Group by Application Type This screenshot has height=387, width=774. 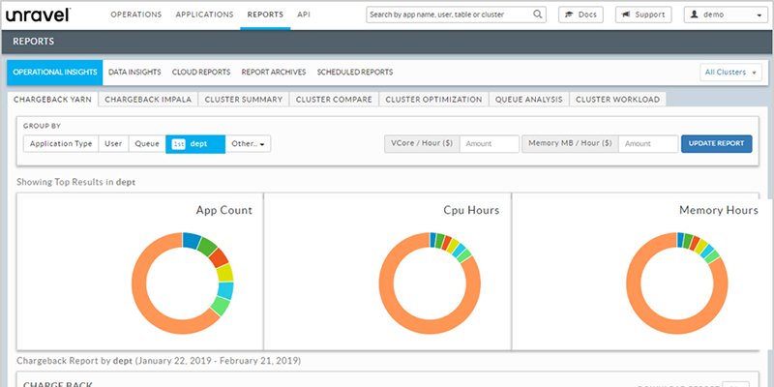coord(61,144)
